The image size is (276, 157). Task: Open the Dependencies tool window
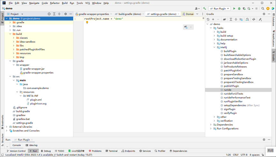click(x=178, y=151)
